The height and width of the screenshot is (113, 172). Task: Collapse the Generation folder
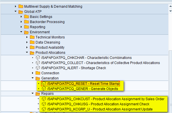pyautogui.click(x=33, y=78)
